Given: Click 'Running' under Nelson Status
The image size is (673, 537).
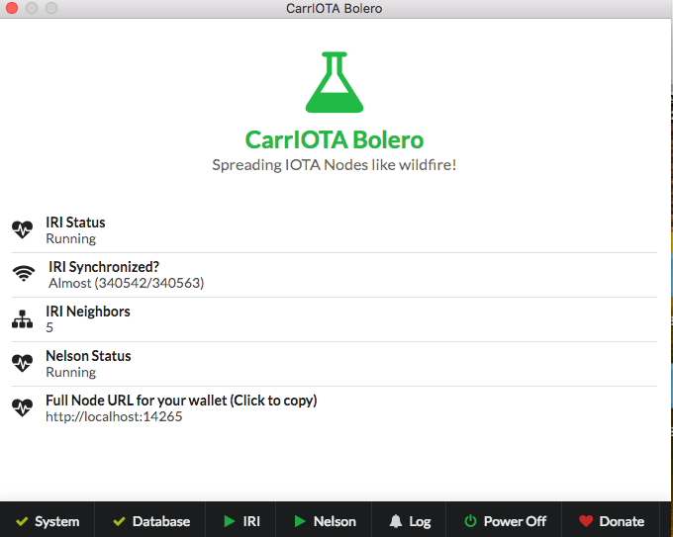Looking at the screenshot, I should click(x=71, y=372).
